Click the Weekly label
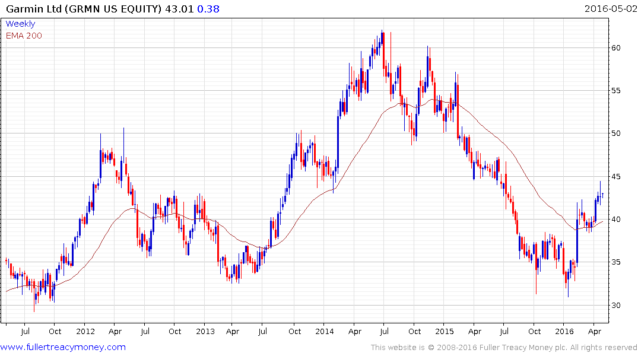 click(x=20, y=24)
